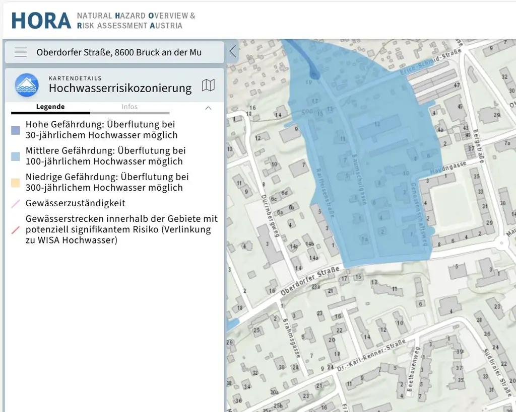Image resolution: width=516 pixels, height=412 pixels.
Task: Click the Oberdorfer Straße address search field
Action: tap(119, 52)
